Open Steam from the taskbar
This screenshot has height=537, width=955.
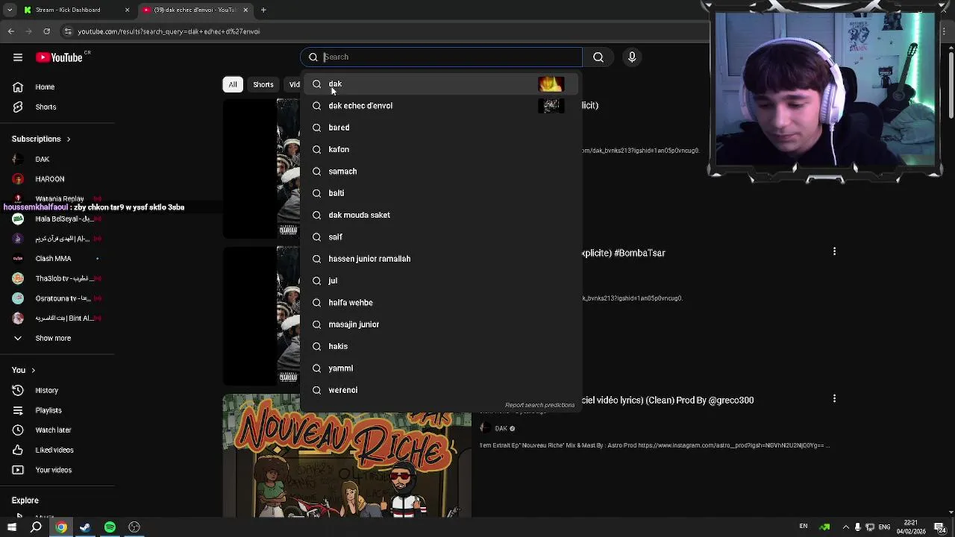(85, 527)
